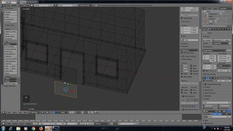Open the outliner editor type icon
233x131 pixels.
click(x=205, y=9)
